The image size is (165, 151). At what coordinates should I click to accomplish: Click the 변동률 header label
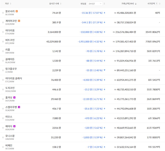click(x=83, y=4)
